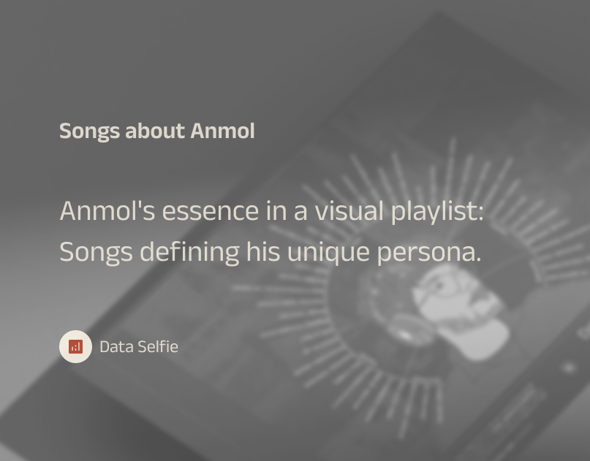Select the text "Anmol's essence in a visual playlist:"

click(x=271, y=210)
